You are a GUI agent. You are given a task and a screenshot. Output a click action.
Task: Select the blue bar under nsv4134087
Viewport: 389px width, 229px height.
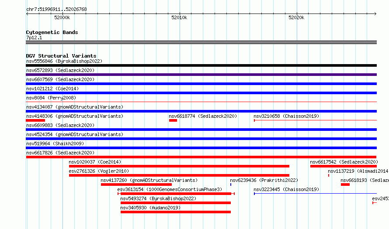pos(201,111)
